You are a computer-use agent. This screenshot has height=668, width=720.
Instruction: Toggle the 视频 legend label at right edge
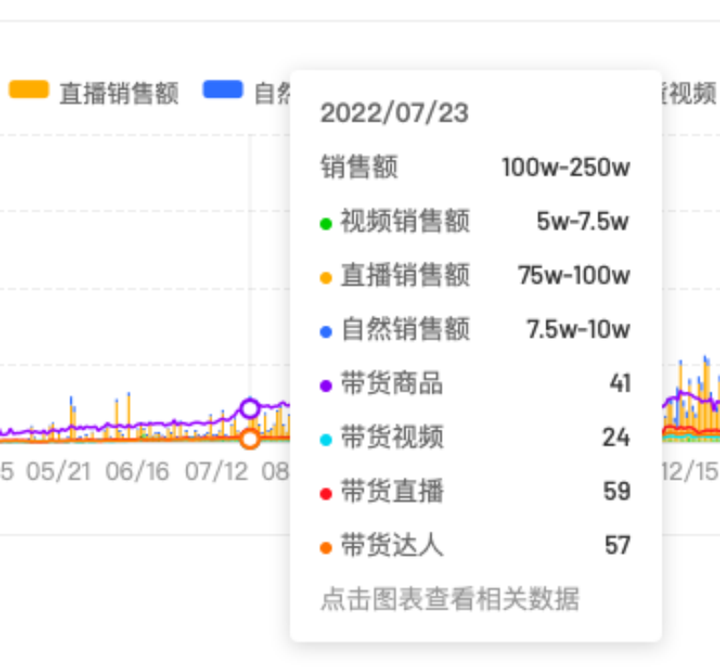point(692,93)
